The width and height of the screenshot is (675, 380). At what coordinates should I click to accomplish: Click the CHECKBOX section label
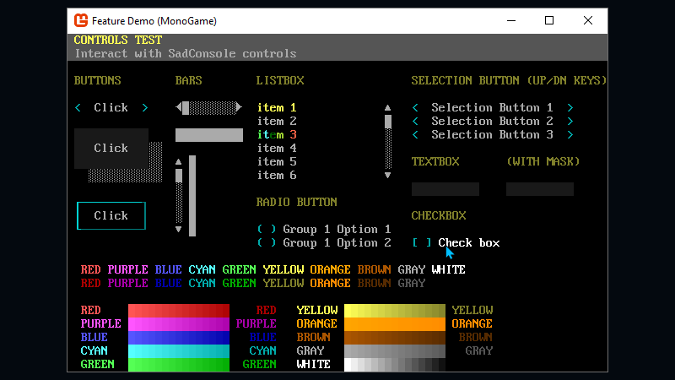(x=439, y=215)
